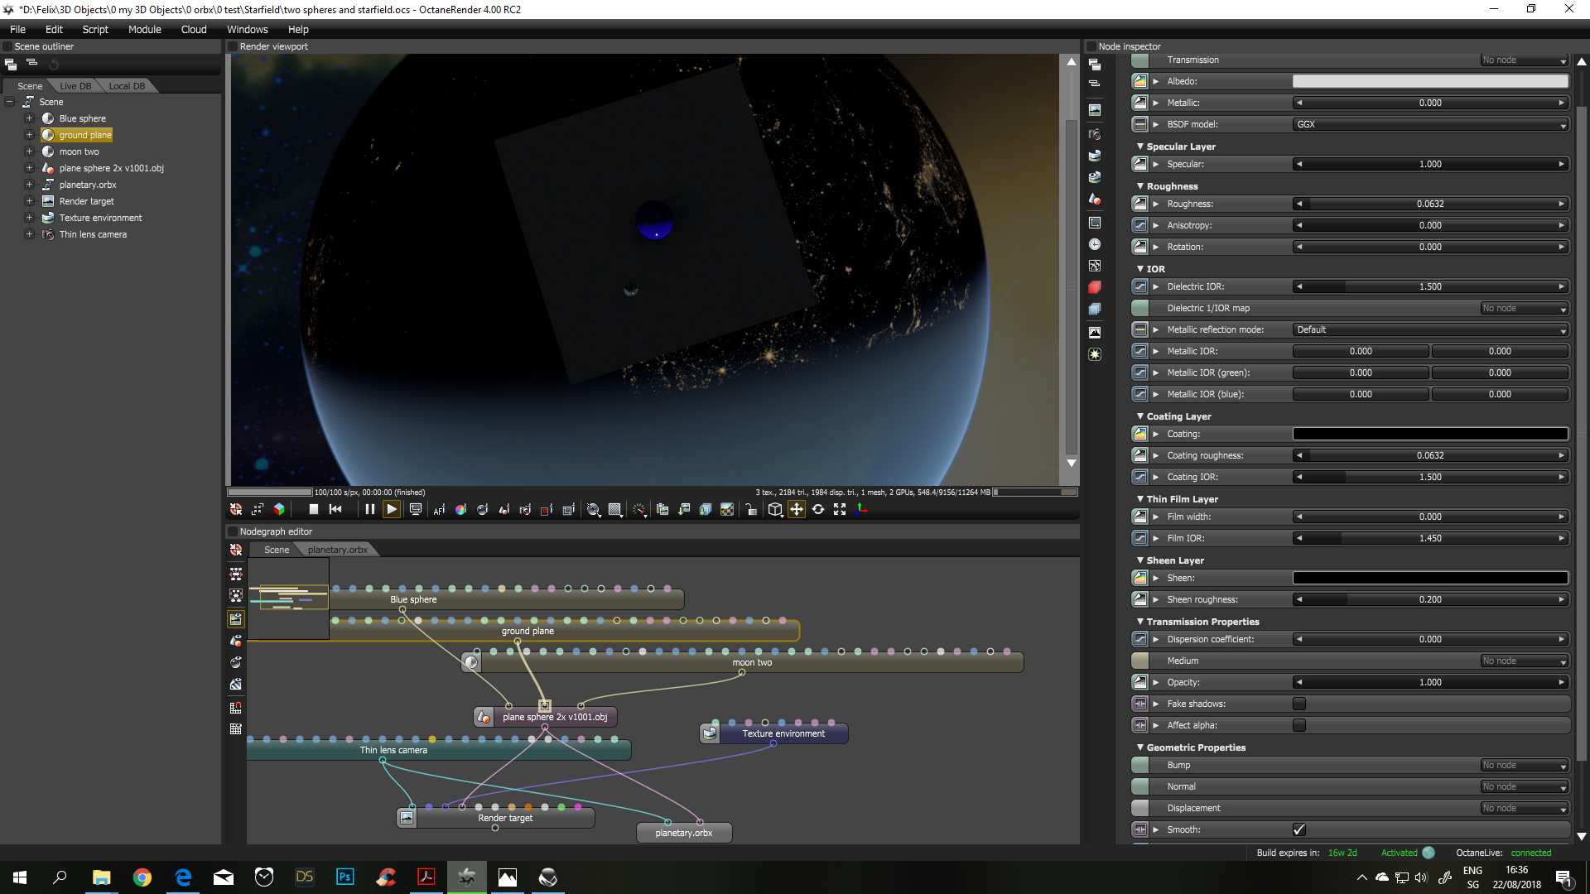Screen dimensions: 1590x894
Task: Click the Albedo color swatch
Action: click(1430, 81)
